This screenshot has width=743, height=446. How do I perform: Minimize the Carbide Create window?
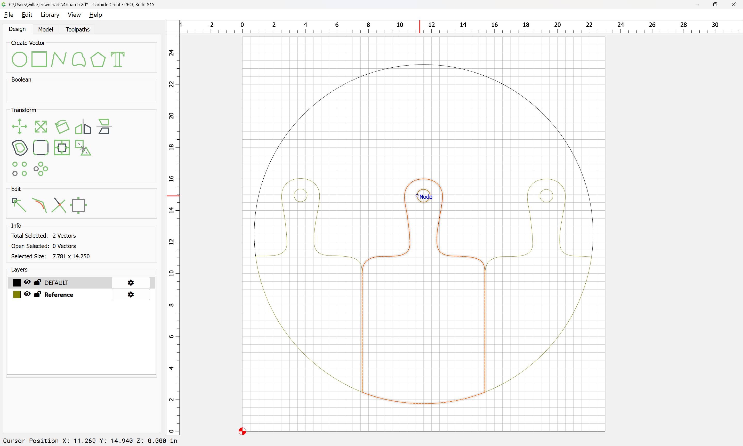point(697,4)
